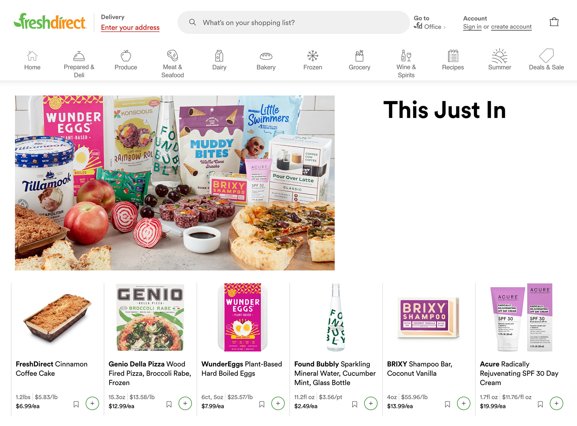This screenshot has width=577, height=426.
Task: Bookmark the BRIXY Shampoo Bar
Action: 447,404
